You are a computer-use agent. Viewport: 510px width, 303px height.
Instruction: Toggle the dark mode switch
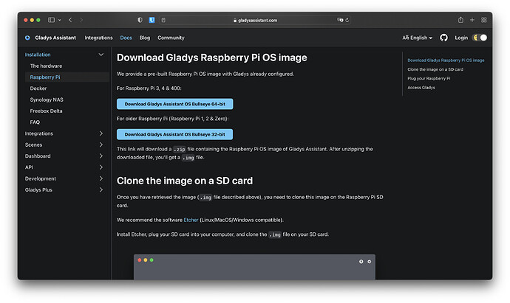[x=480, y=38]
